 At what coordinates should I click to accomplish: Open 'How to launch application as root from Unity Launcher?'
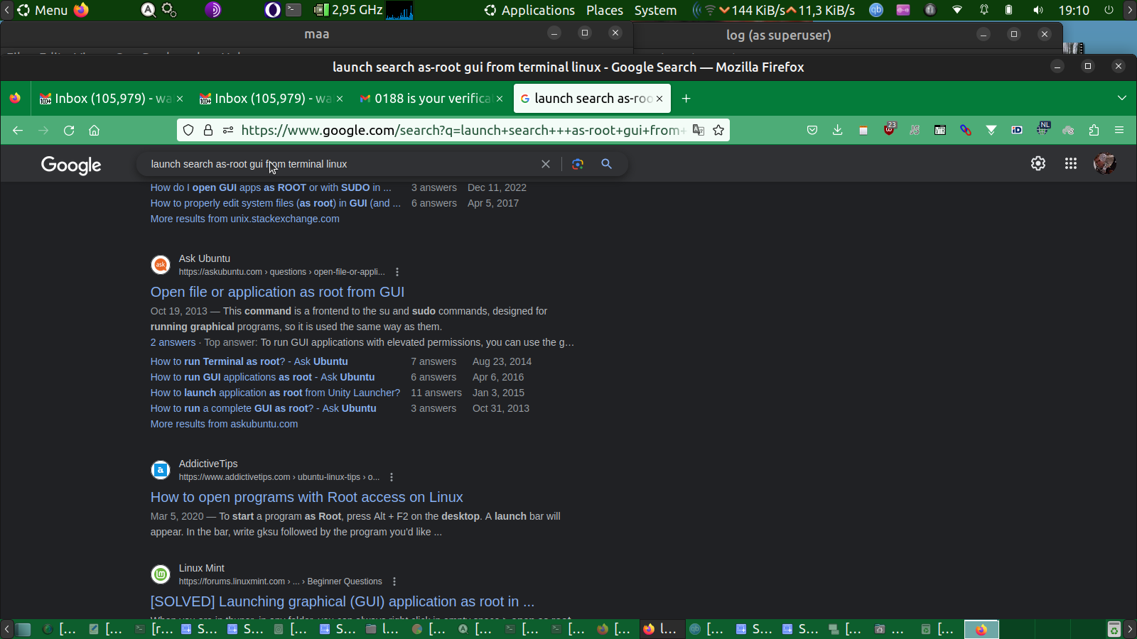[275, 393]
